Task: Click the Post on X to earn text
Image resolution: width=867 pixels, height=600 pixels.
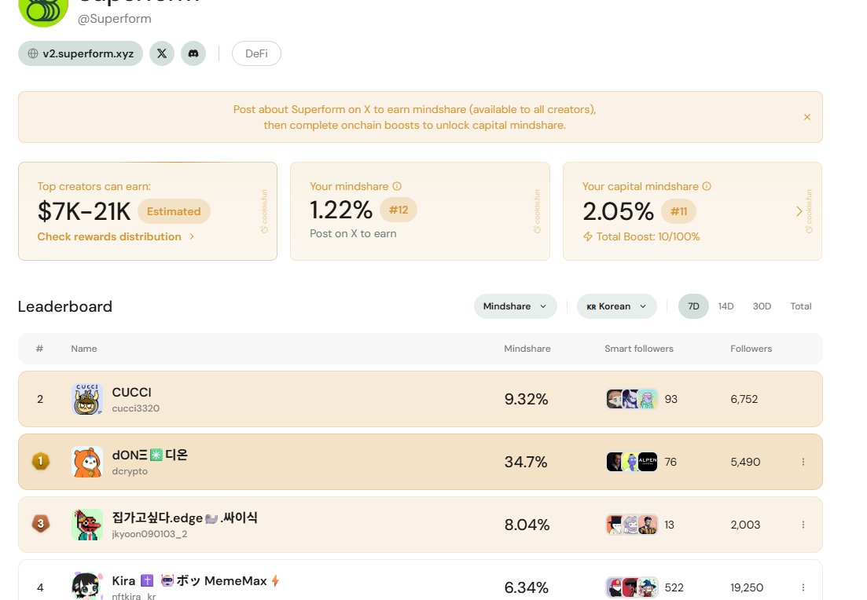Action: tap(353, 234)
